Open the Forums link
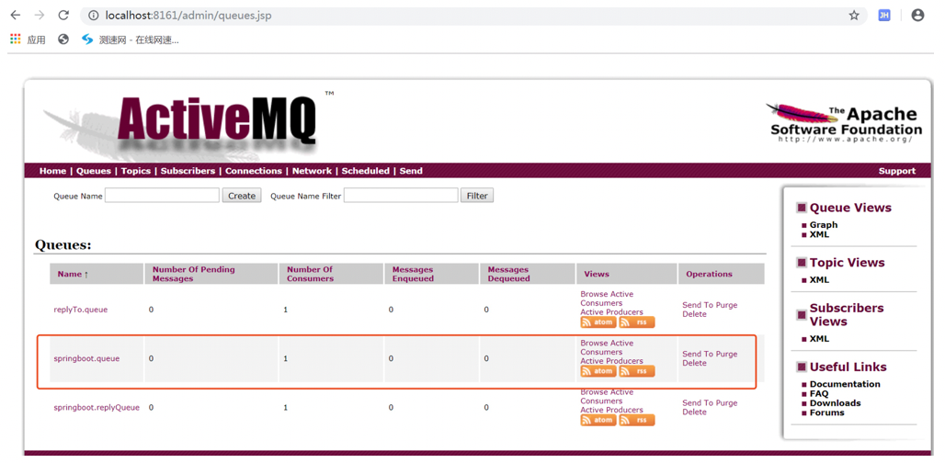Image resolution: width=945 pixels, height=463 pixels. coord(827,413)
